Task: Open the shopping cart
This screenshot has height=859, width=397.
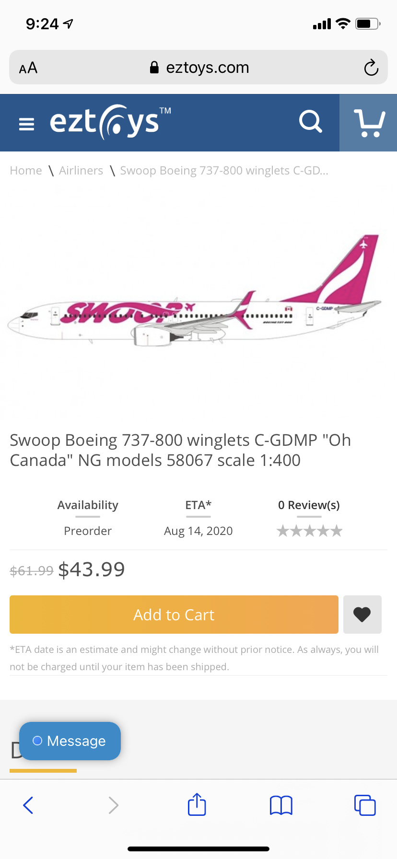Action: [x=369, y=123]
